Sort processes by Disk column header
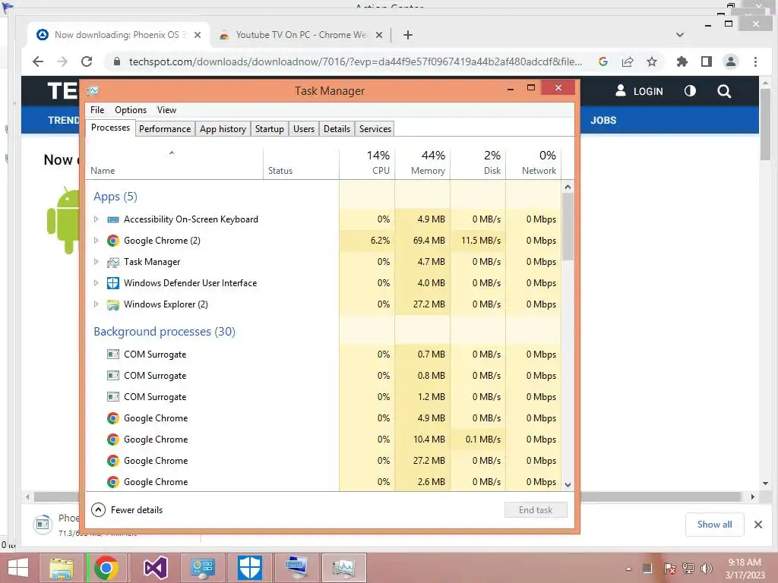 point(478,162)
